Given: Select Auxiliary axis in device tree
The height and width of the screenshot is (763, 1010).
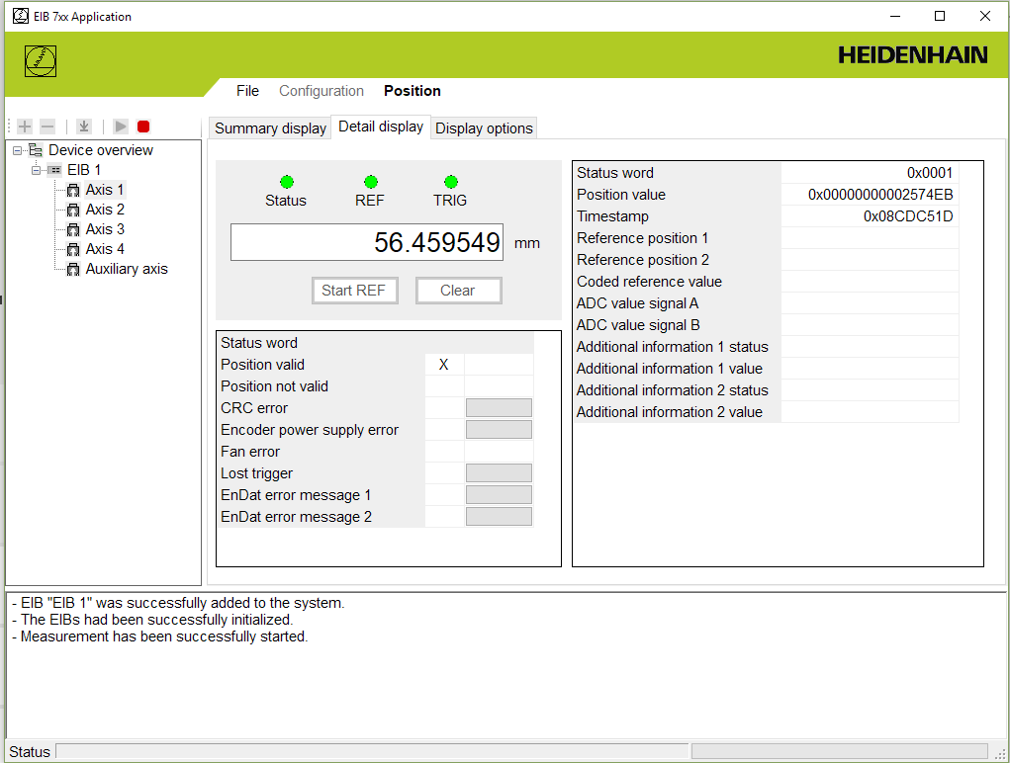Looking at the screenshot, I should tap(127, 269).
